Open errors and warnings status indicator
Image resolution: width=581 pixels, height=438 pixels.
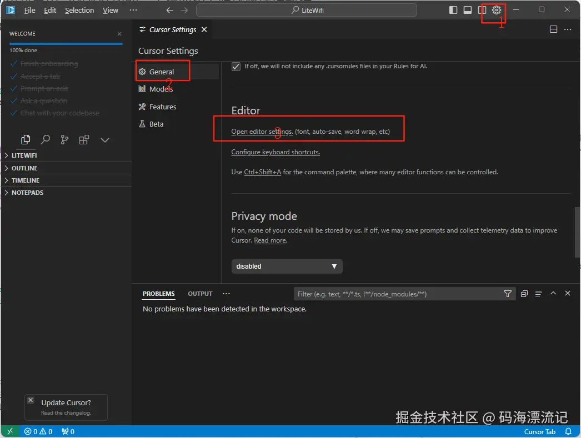point(38,431)
